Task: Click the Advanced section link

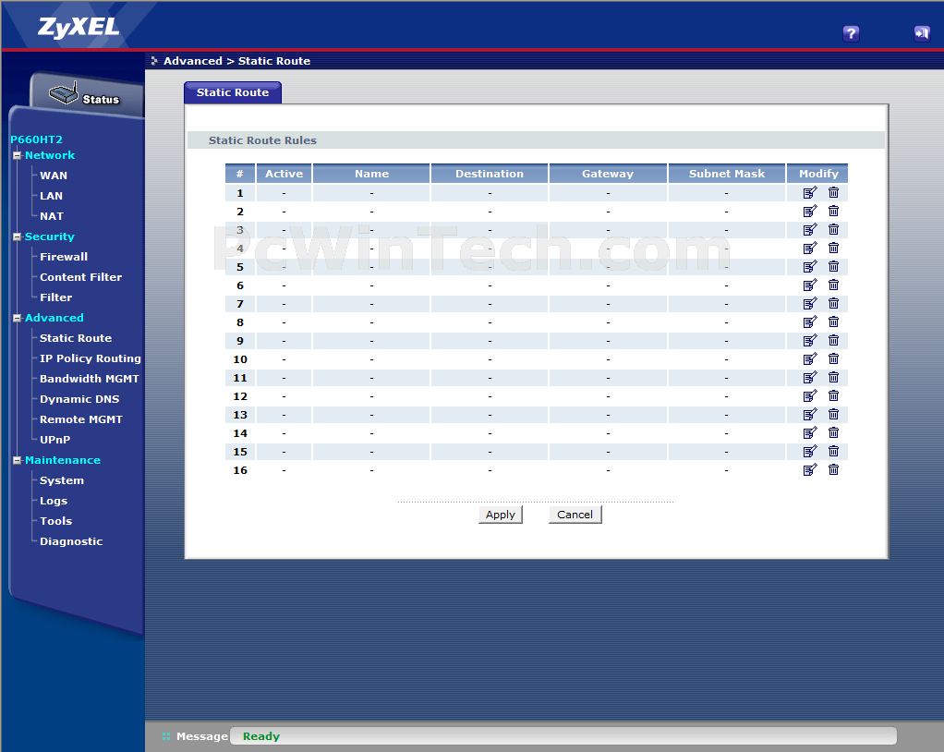Action: point(54,318)
